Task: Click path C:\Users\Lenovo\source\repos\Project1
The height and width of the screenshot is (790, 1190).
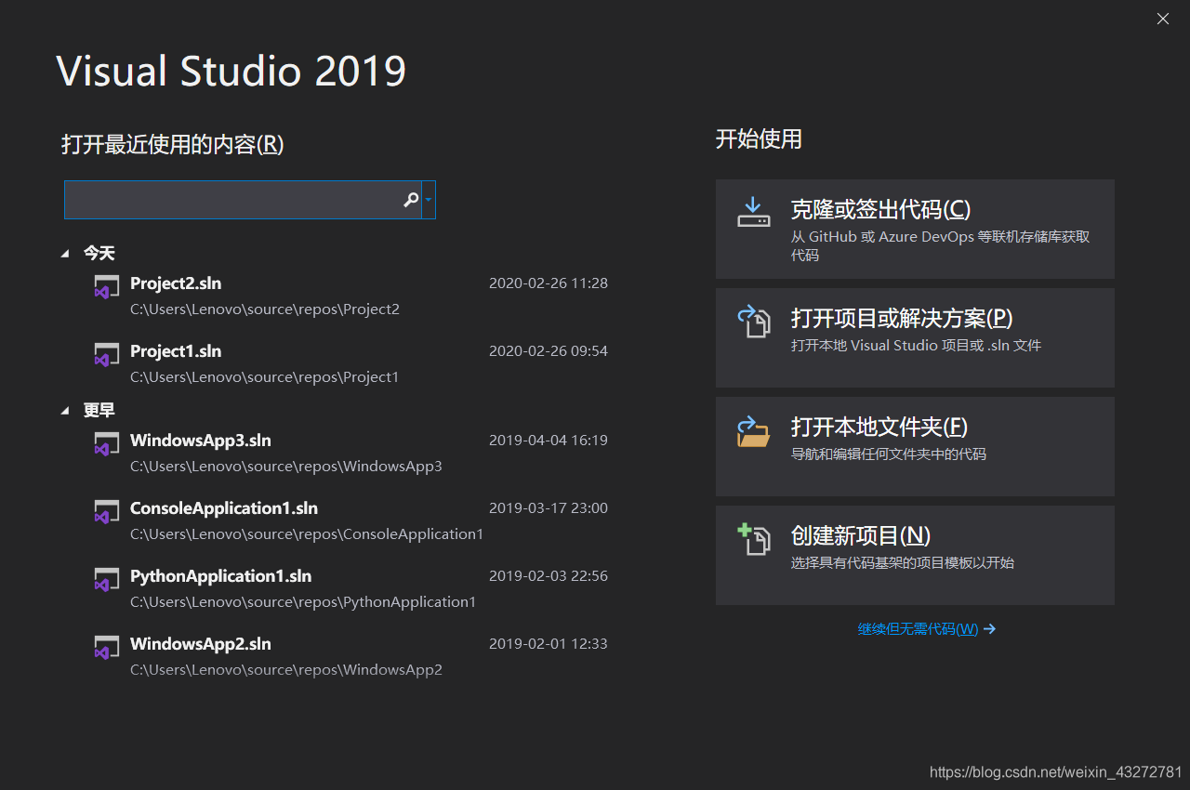Action: coord(265,377)
